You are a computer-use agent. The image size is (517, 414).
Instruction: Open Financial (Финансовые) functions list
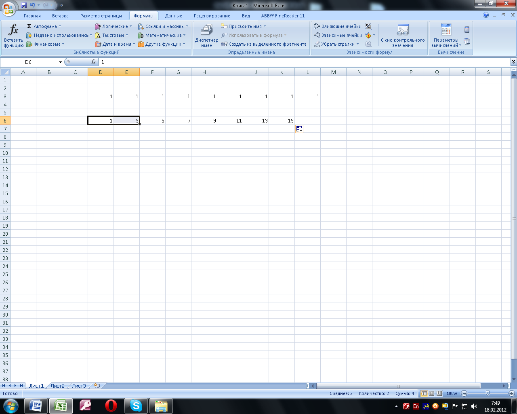coord(45,44)
